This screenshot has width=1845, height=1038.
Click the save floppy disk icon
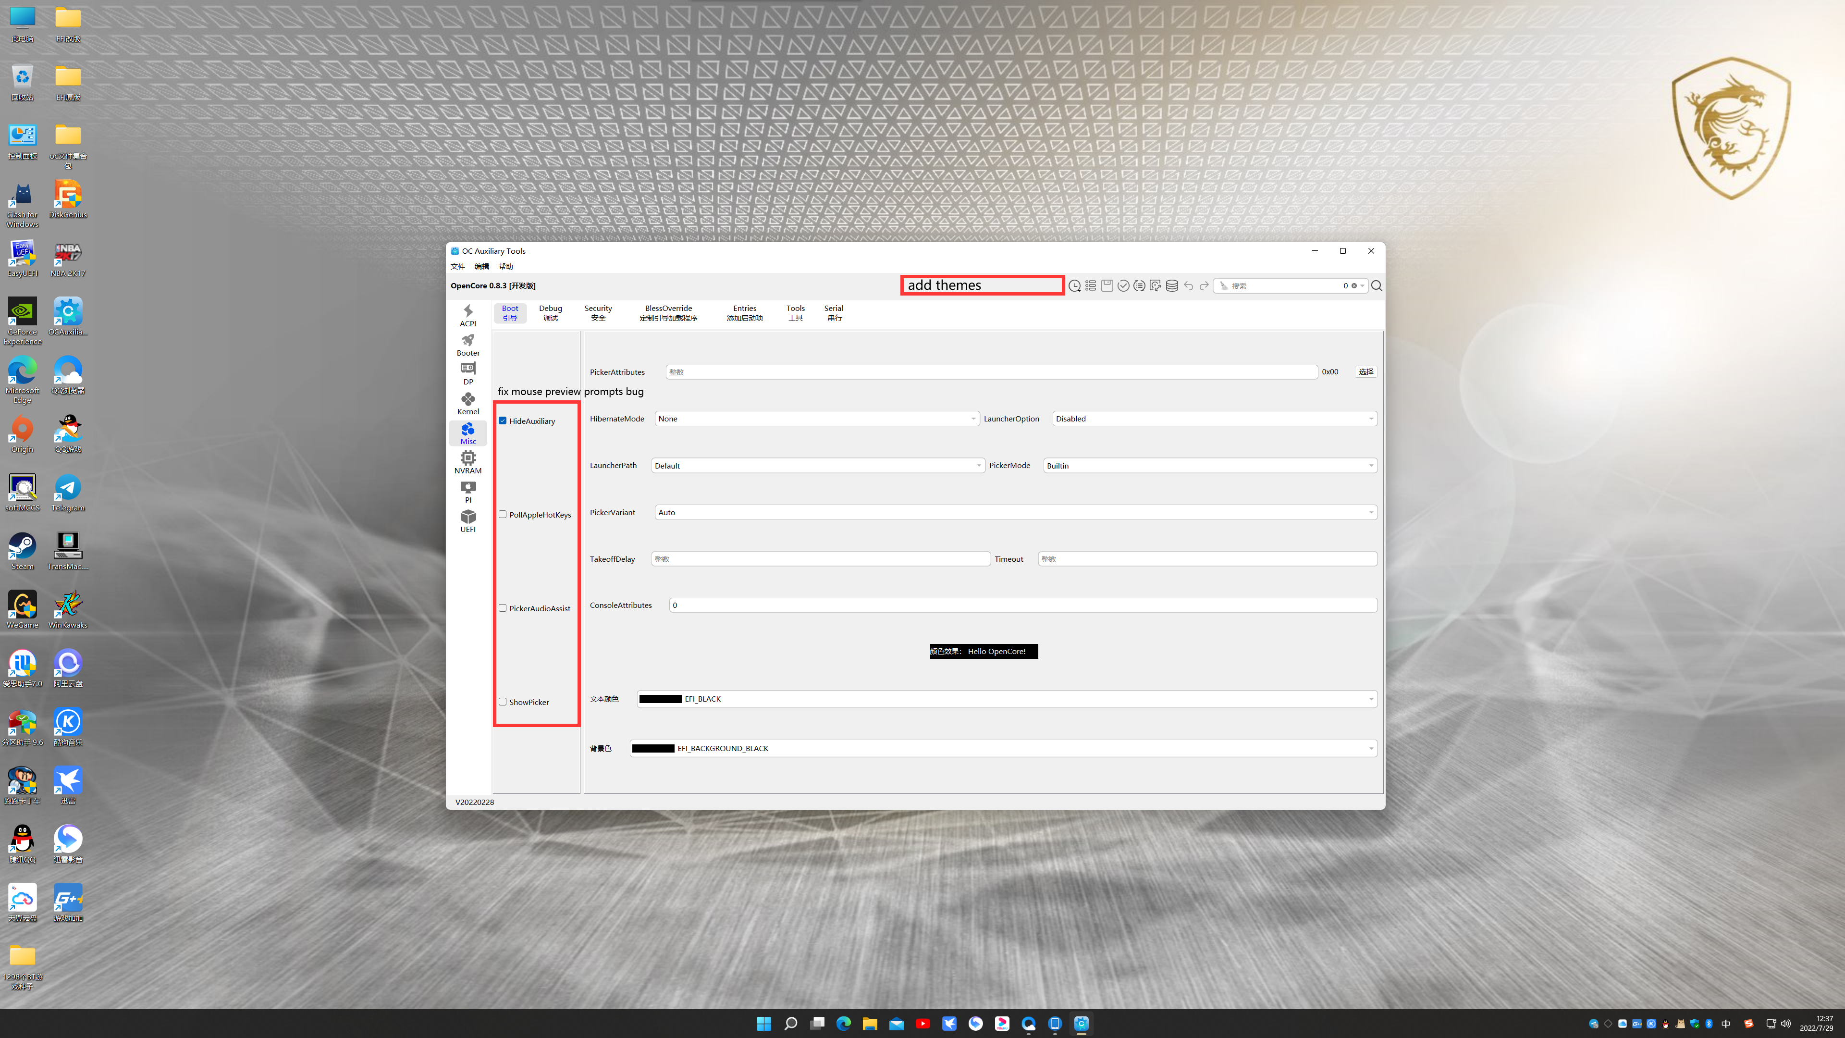pyautogui.click(x=1107, y=286)
